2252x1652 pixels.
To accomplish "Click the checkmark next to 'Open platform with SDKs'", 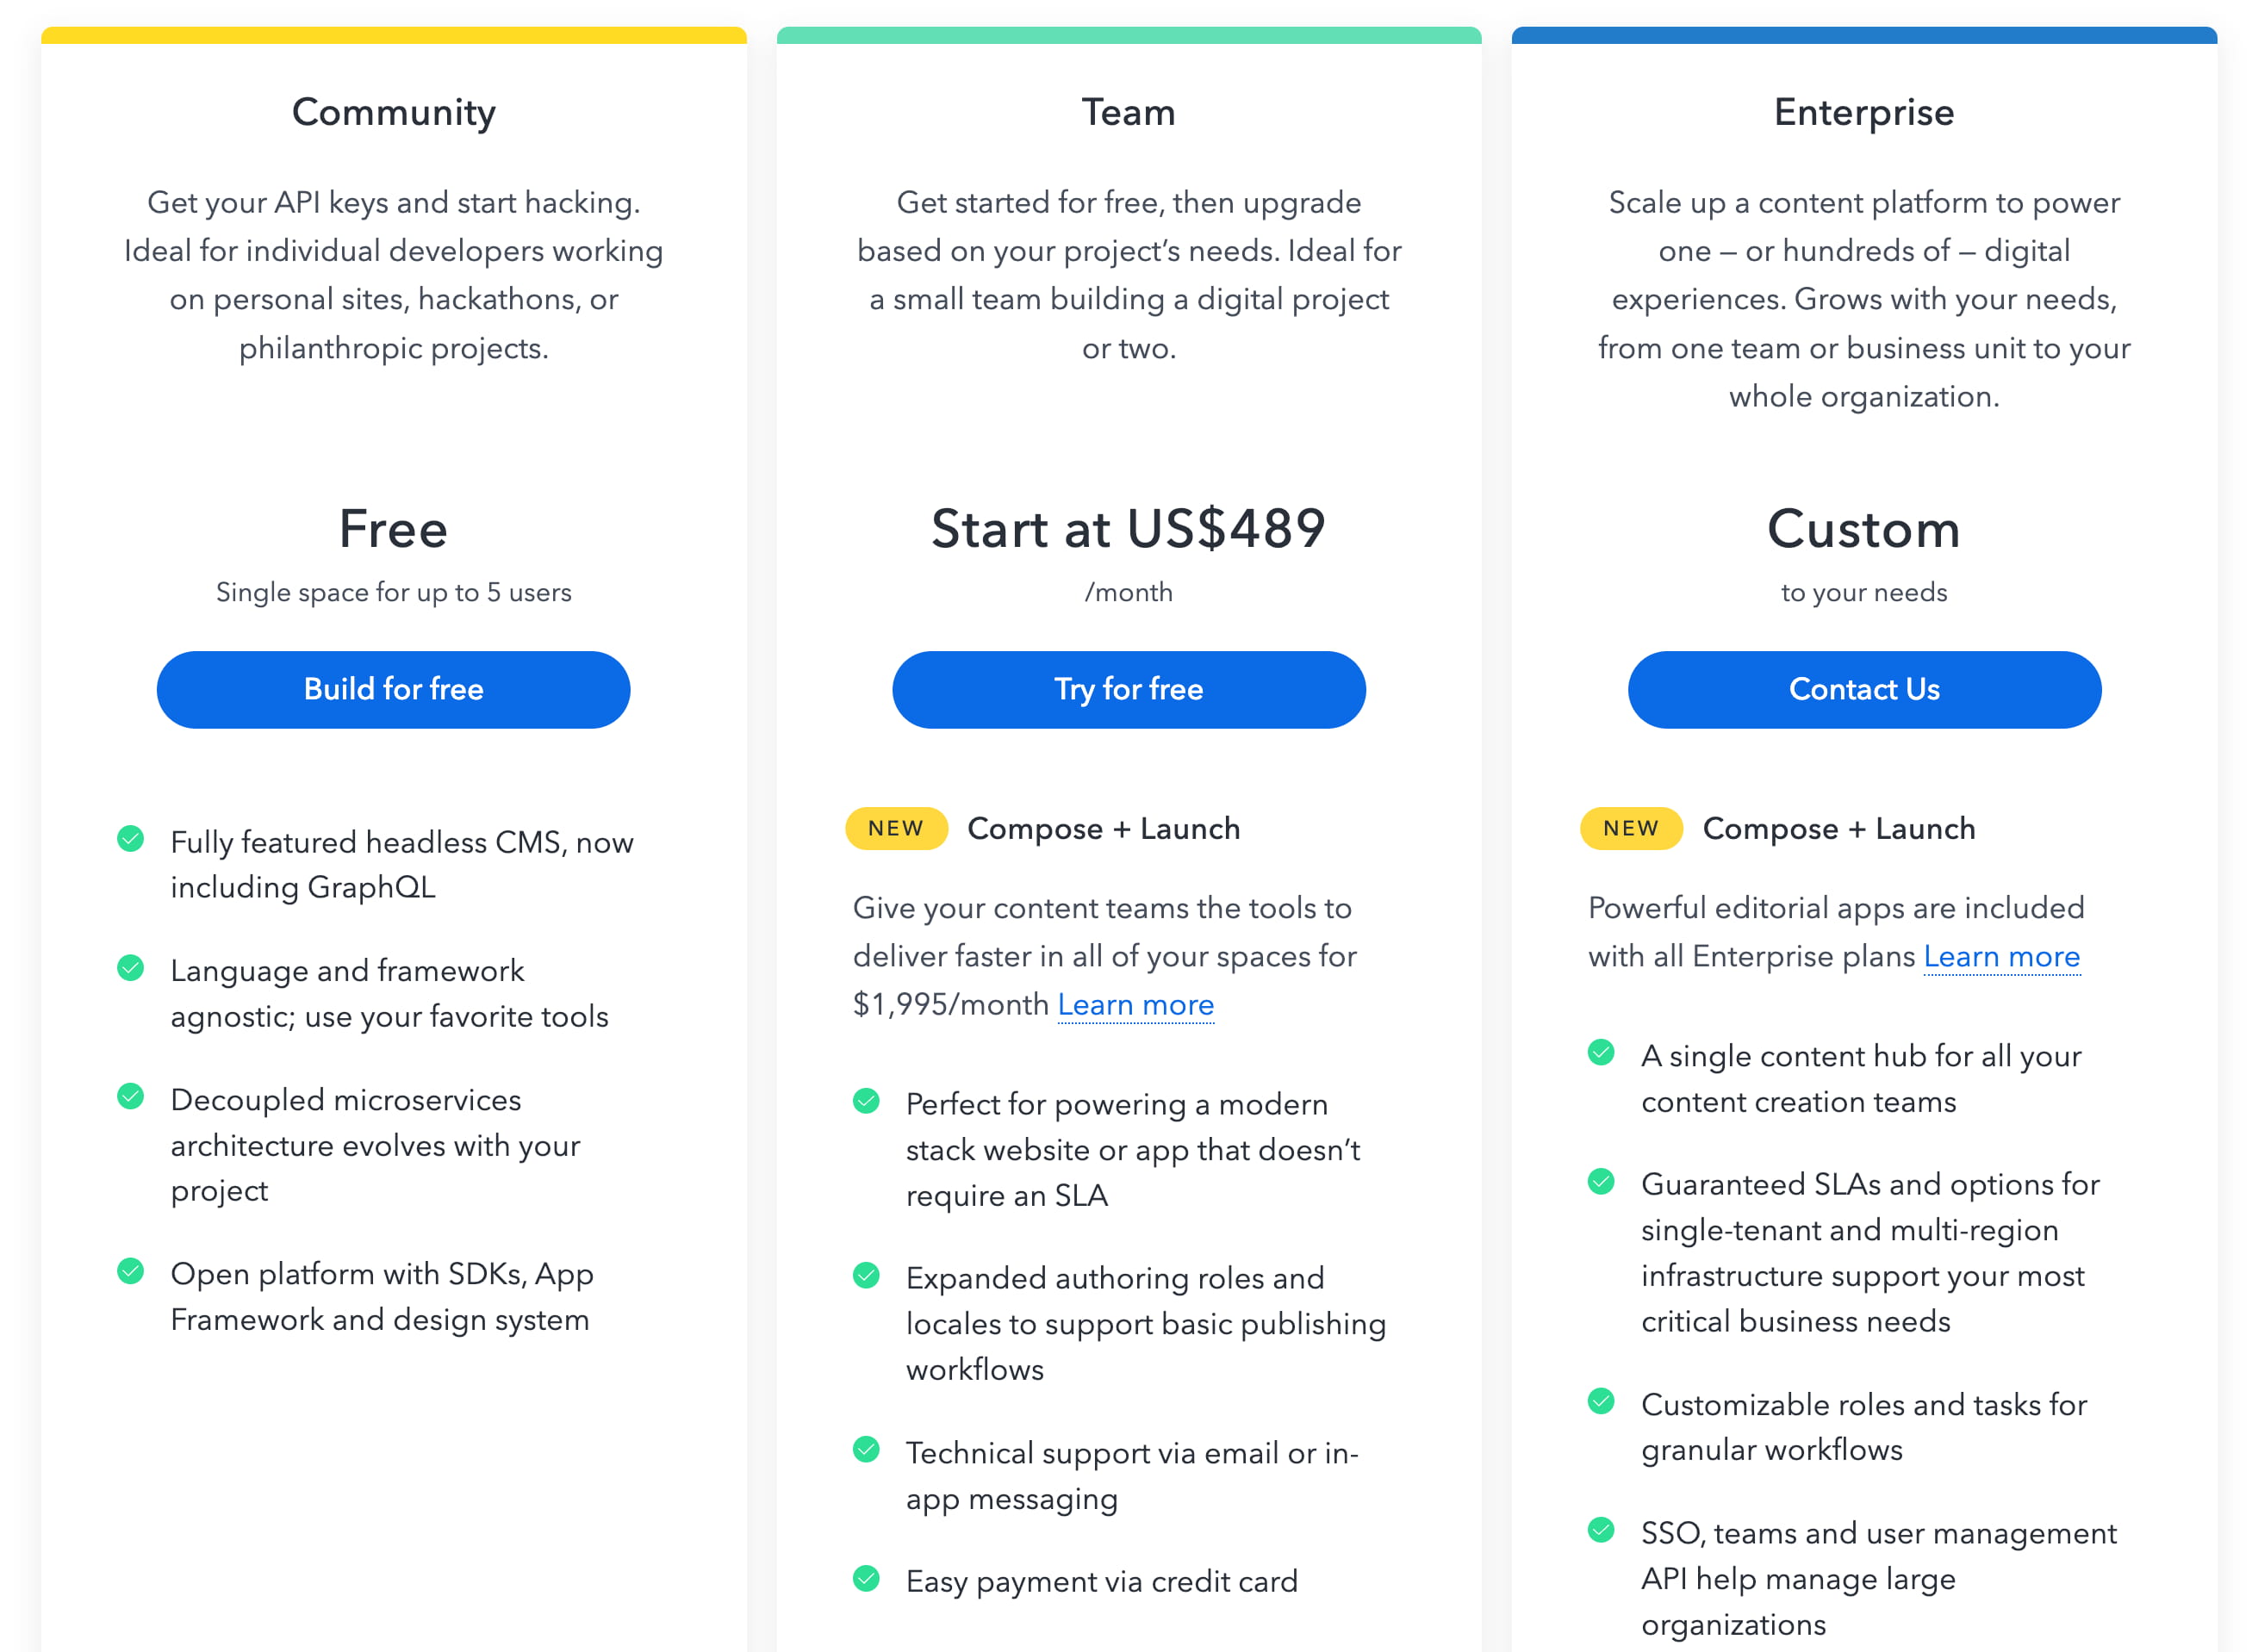I will 130,1271.
